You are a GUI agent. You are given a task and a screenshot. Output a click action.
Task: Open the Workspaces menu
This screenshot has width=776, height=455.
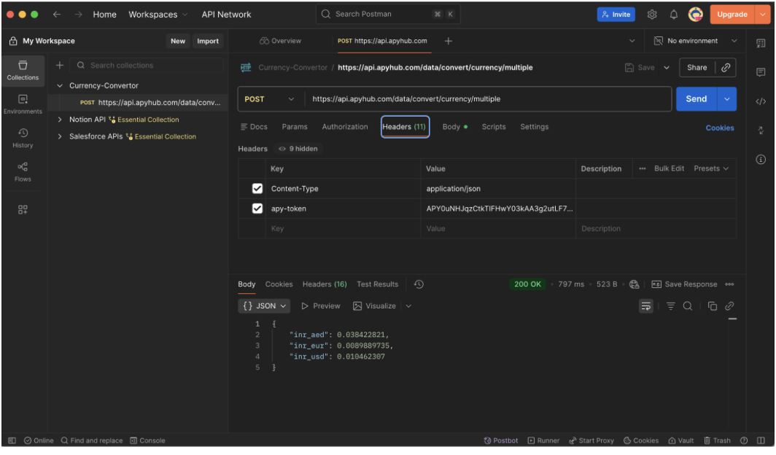[x=158, y=15]
